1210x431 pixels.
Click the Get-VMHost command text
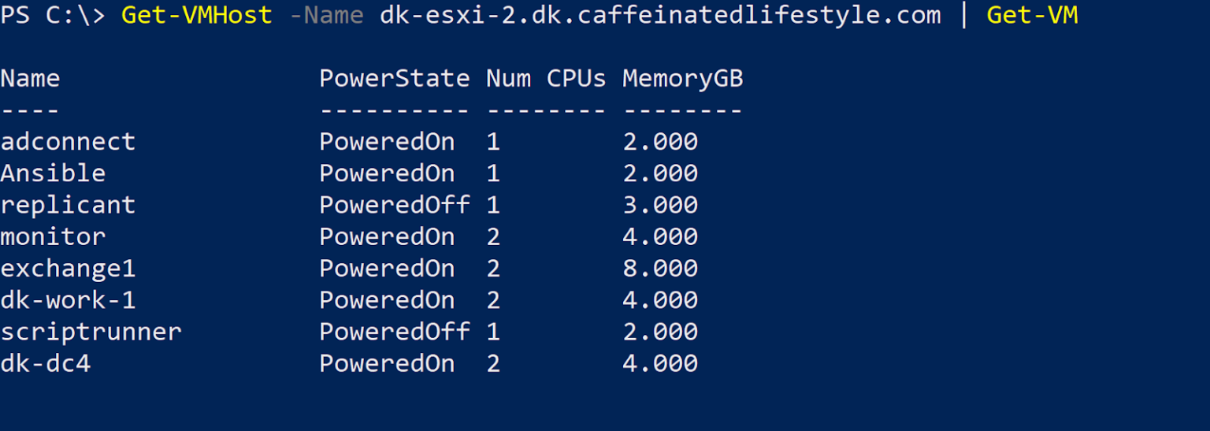tap(197, 14)
